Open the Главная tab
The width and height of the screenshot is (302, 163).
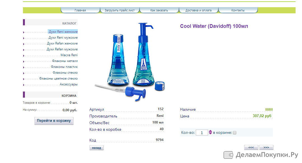80,10
